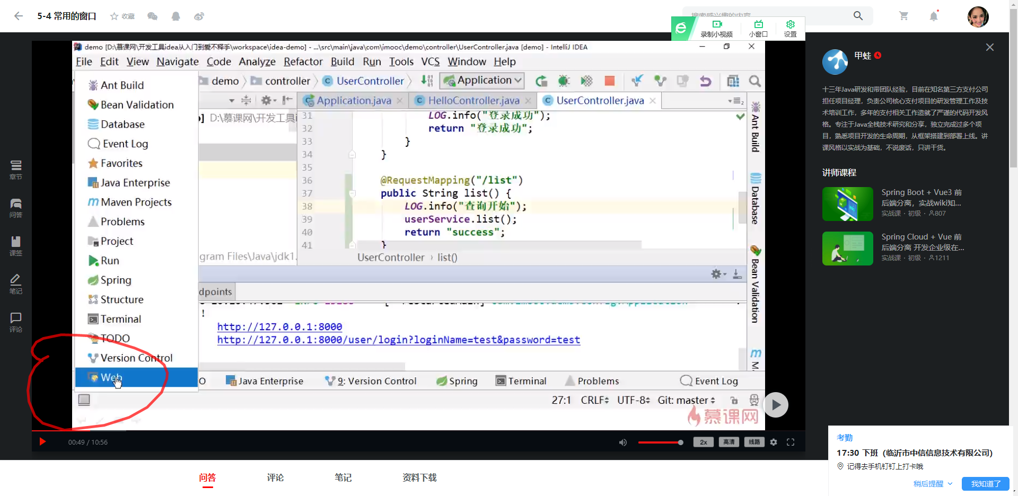Share the lesson via the WeChat icon
Screen dimensions: 1018x496
click(152, 16)
